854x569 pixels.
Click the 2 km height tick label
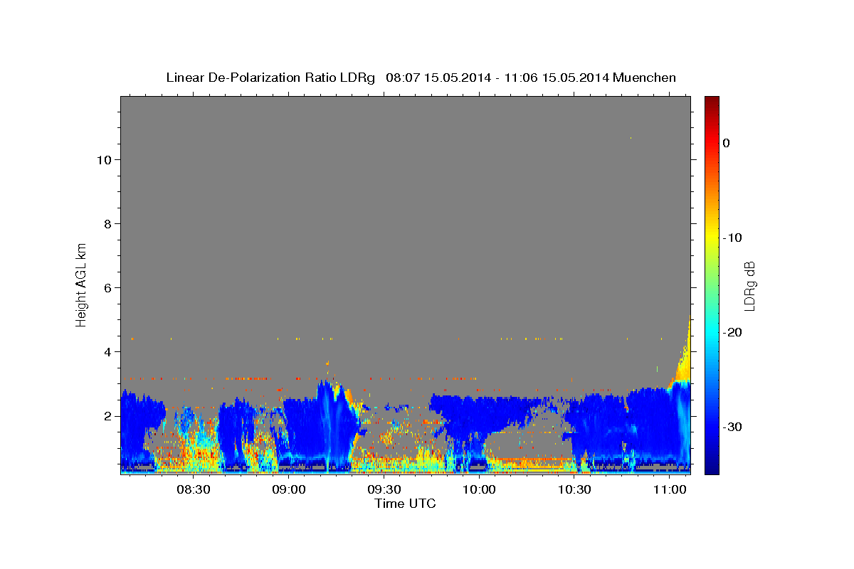(107, 415)
